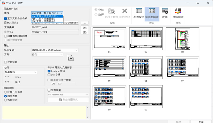Uncheck 定义文档命名公式 checkbox
The width and height of the screenshot is (213, 123).
coord(6,19)
